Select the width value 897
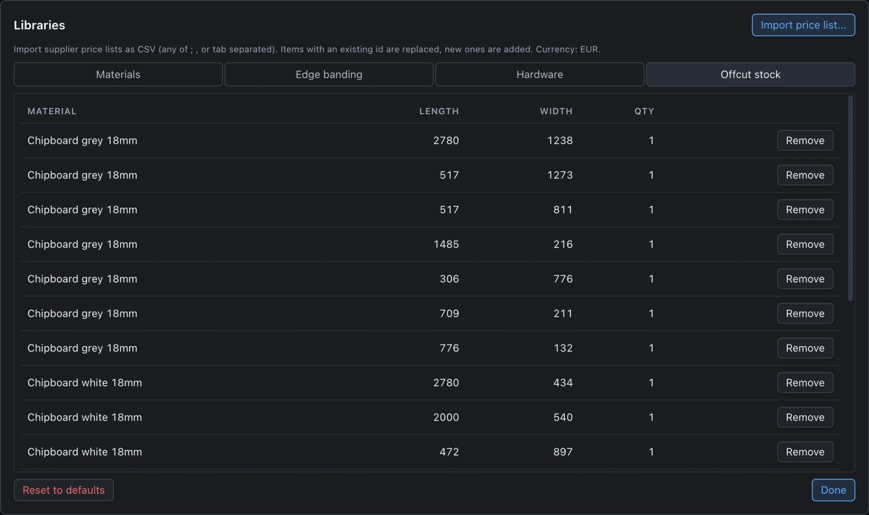 click(x=563, y=452)
